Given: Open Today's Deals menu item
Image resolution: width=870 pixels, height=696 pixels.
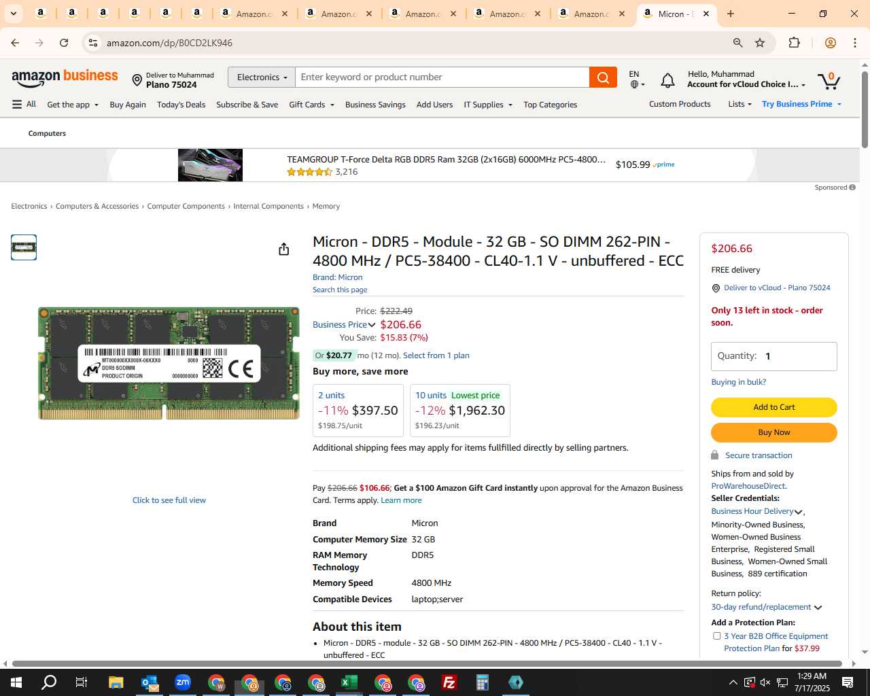Looking at the screenshot, I should click(181, 105).
